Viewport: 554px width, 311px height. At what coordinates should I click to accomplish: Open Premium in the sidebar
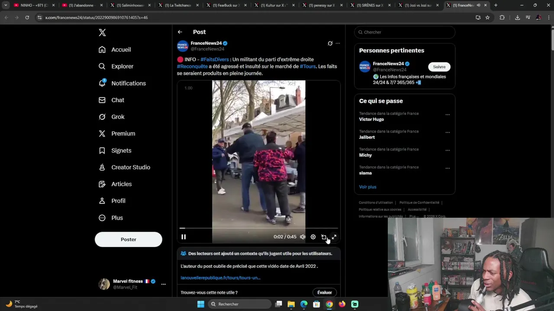(x=117, y=134)
